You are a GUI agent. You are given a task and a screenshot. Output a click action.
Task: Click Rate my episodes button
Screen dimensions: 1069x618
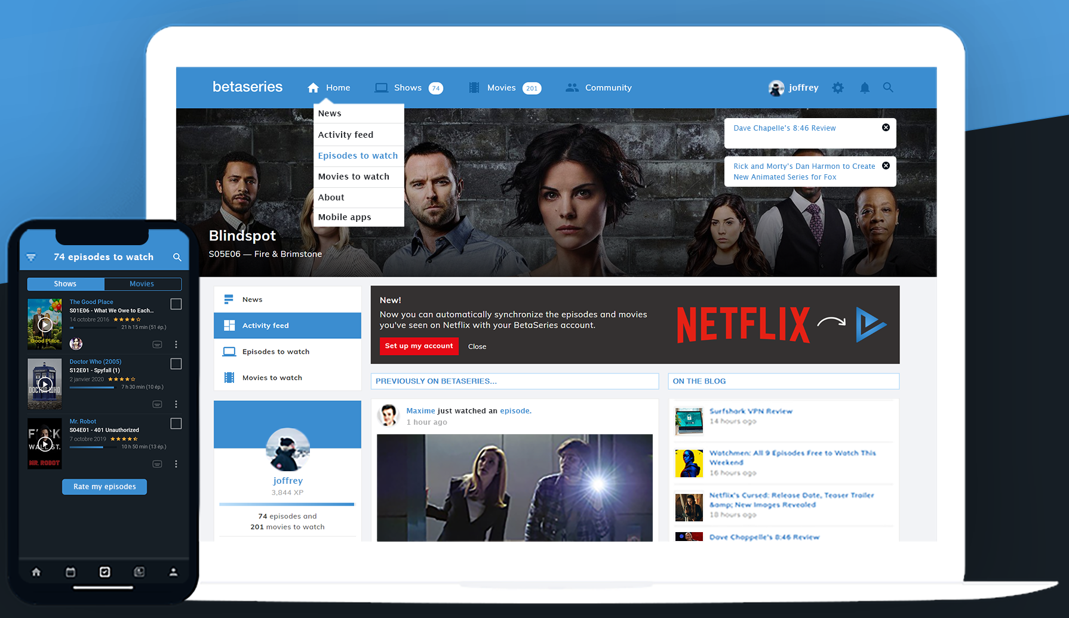pos(105,487)
